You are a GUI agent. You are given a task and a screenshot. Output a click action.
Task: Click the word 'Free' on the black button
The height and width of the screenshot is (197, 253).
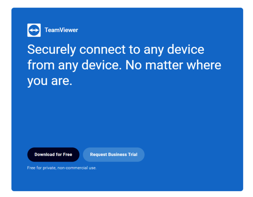click(x=68, y=154)
